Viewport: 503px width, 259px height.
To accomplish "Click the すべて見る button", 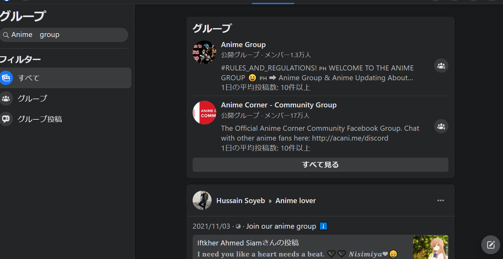I will pyautogui.click(x=320, y=165).
